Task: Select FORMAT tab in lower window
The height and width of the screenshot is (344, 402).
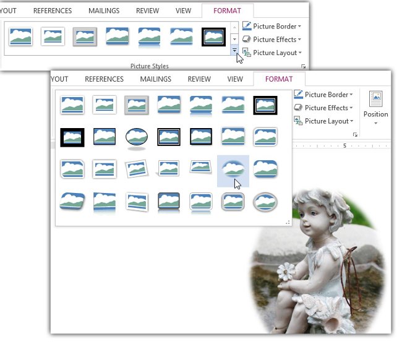Action: click(x=279, y=79)
